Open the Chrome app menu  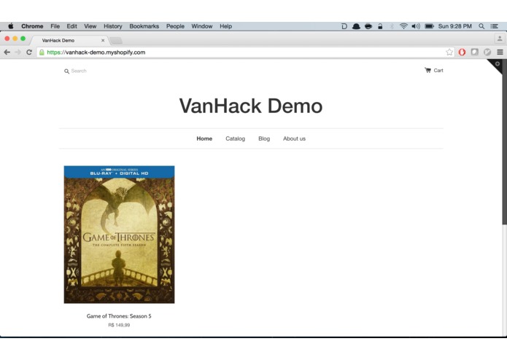point(32,26)
